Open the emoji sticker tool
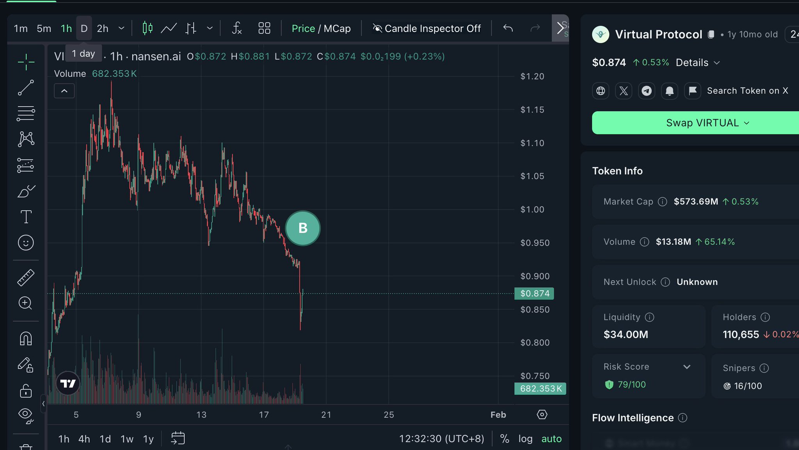The image size is (799, 450). (x=26, y=243)
